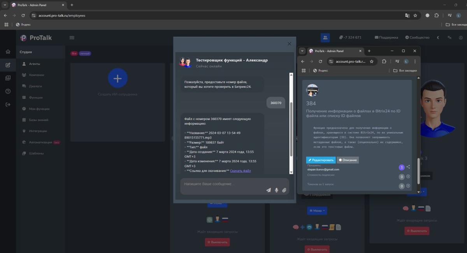Click Сообщество in the header
Image resolution: width=467 pixels, height=253 pixels.
coord(417,38)
